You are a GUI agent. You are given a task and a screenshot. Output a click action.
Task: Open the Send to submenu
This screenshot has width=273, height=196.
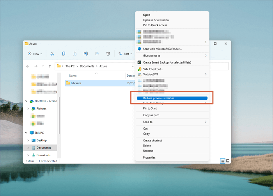(x=172, y=122)
